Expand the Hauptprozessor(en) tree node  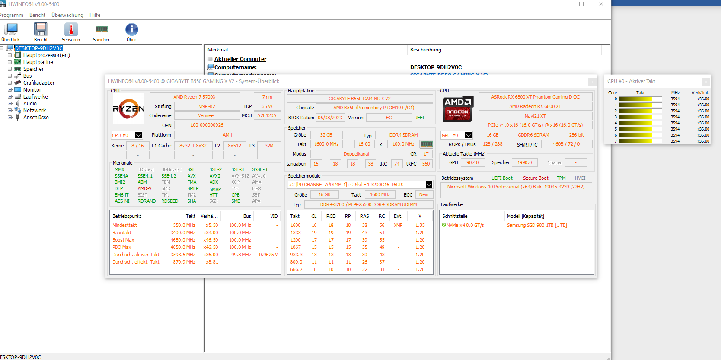10,55
